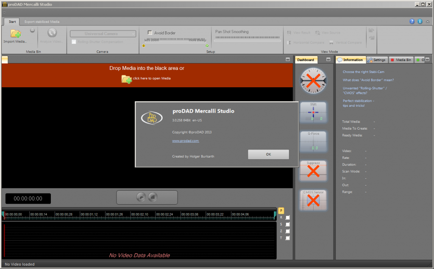Enable the Avoid Border checkbox
Viewport: 434px width, 269px height.
pos(150,33)
